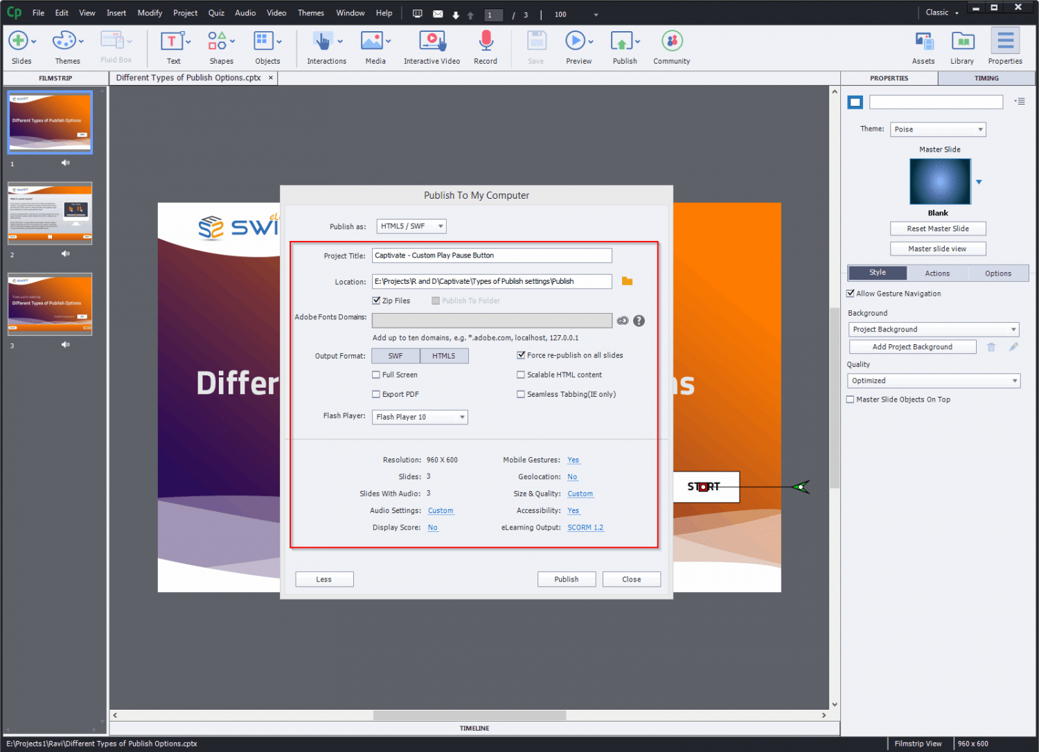Open the Quality Optimized dropdown

934,381
